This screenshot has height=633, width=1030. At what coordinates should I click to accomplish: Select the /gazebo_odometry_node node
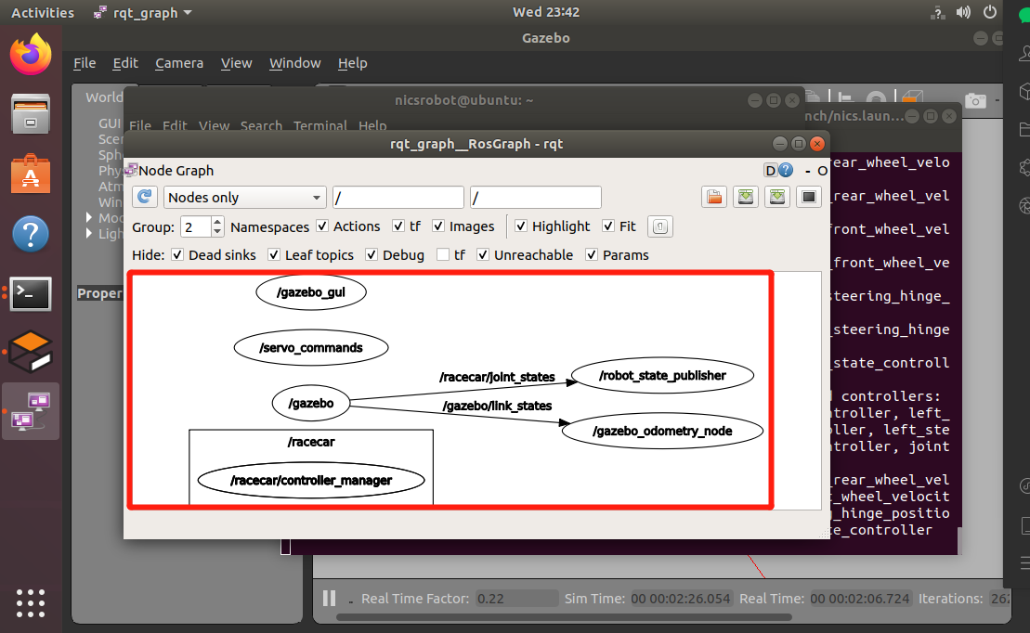(662, 431)
